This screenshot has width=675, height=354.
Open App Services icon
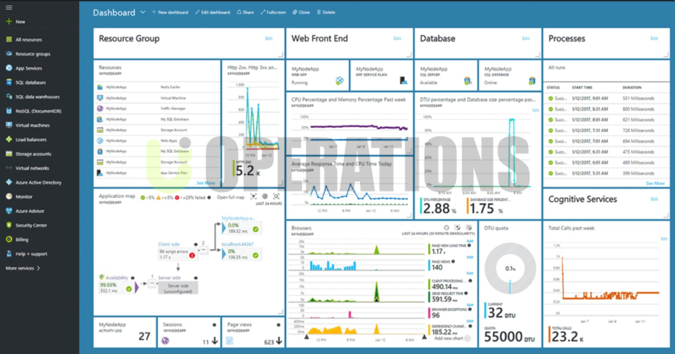coord(9,68)
